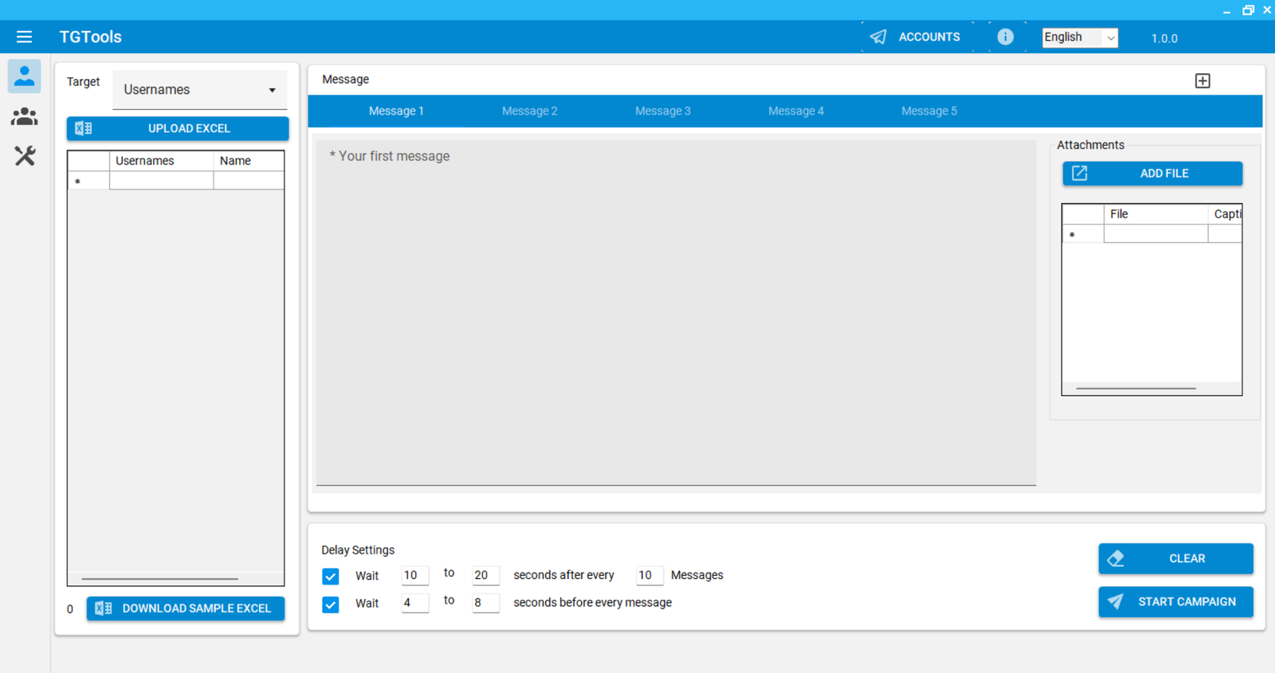
Task: Click DOWNLOAD SAMPLE EXCEL button
Action: (186, 608)
